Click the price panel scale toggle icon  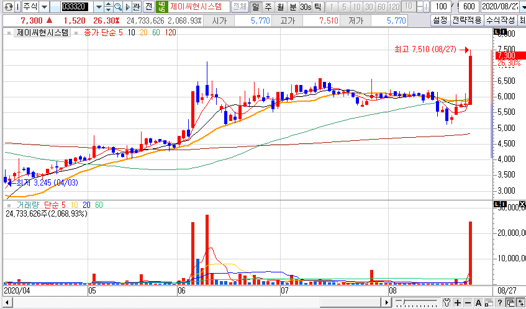point(500,32)
